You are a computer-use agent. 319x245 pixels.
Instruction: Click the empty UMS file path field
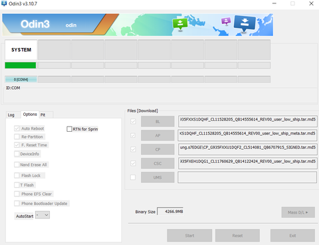click(x=247, y=177)
